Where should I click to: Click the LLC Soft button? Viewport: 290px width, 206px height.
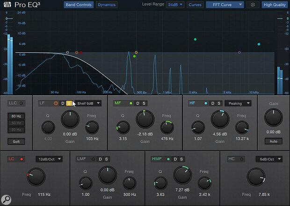[x=16, y=142]
